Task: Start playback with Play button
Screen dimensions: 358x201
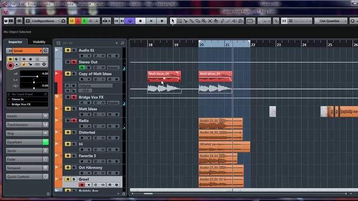Action: pos(151,21)
